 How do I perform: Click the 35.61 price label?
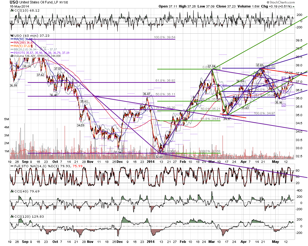(84, 101)
